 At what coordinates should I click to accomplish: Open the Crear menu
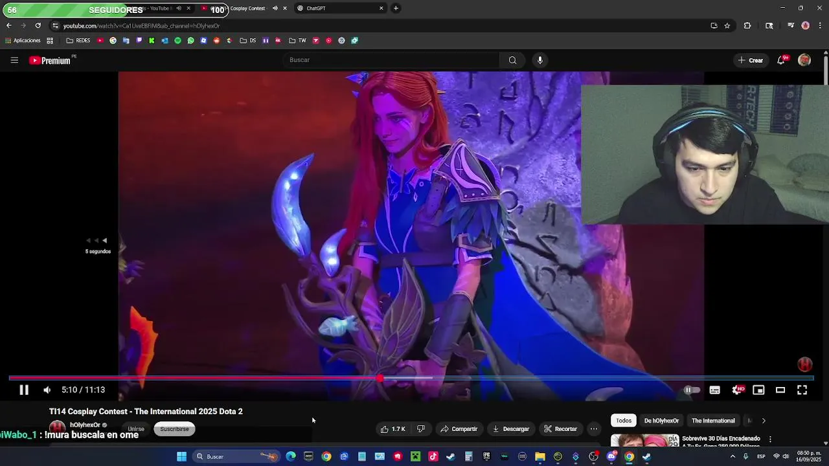tap(750, 60)
